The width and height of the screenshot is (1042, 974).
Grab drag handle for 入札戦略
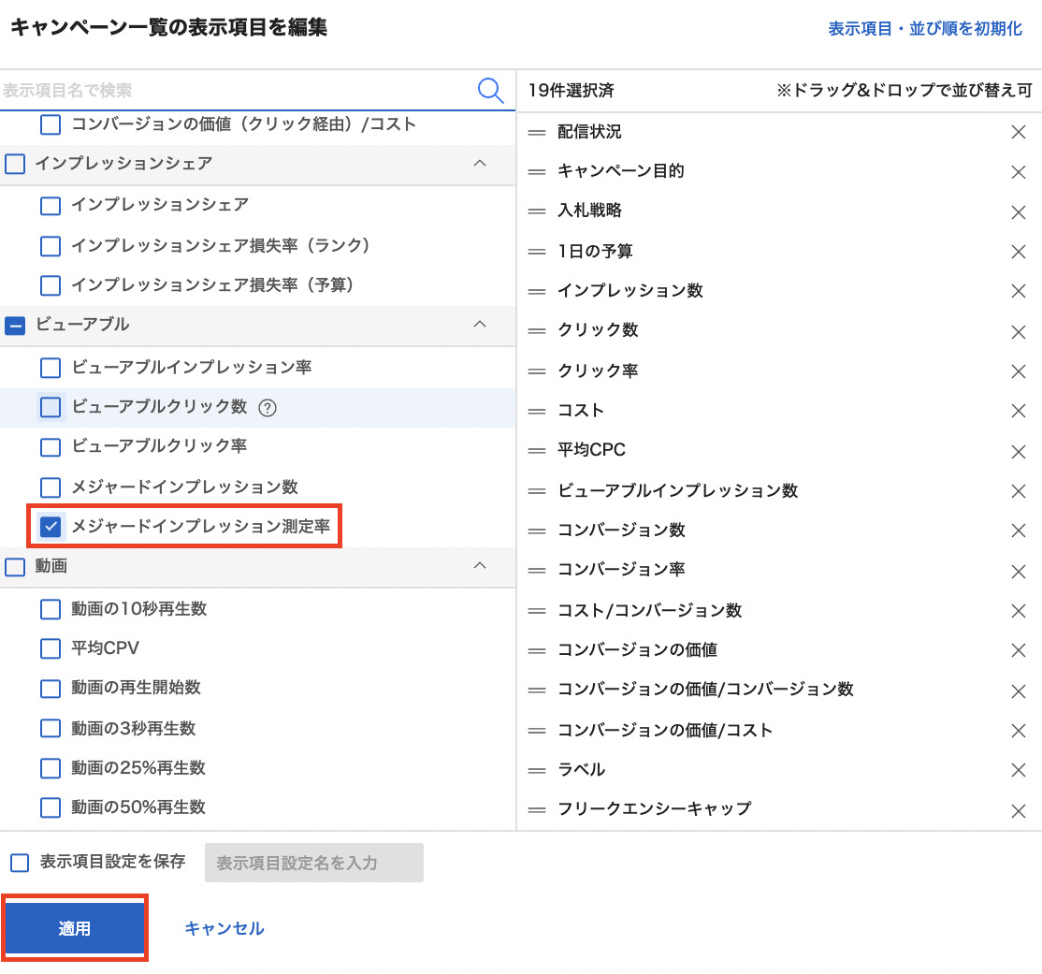537,211
